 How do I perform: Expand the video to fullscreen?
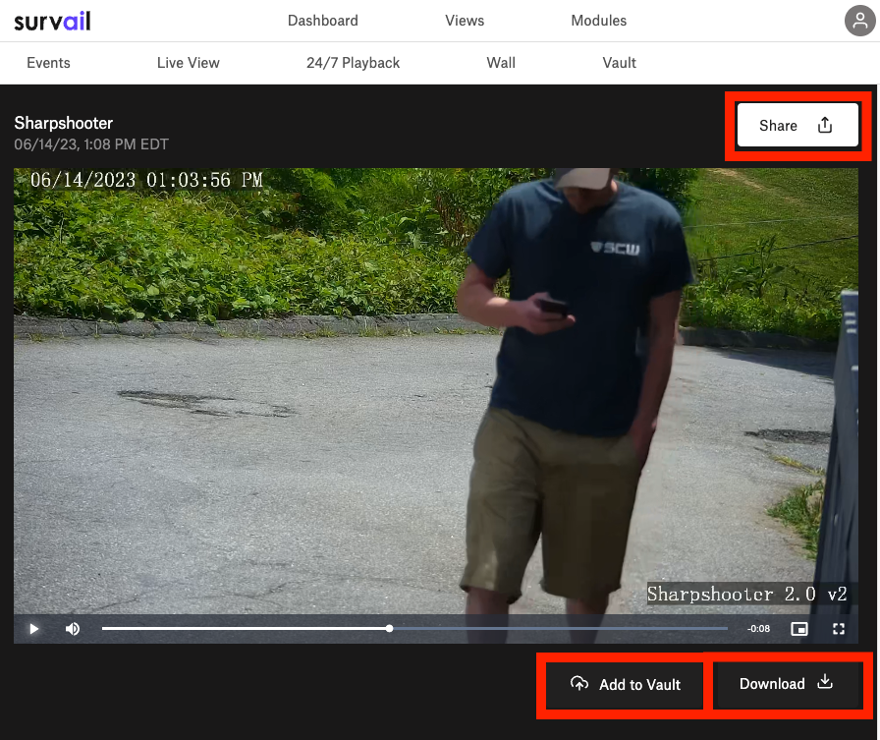click(x=839, y=629)
